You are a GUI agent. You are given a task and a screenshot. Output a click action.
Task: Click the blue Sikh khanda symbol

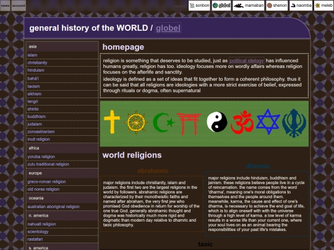294,123
